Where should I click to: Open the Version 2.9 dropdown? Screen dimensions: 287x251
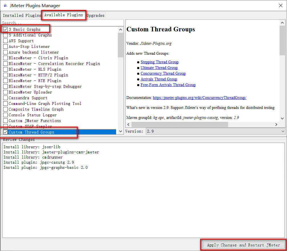(216, 131)
